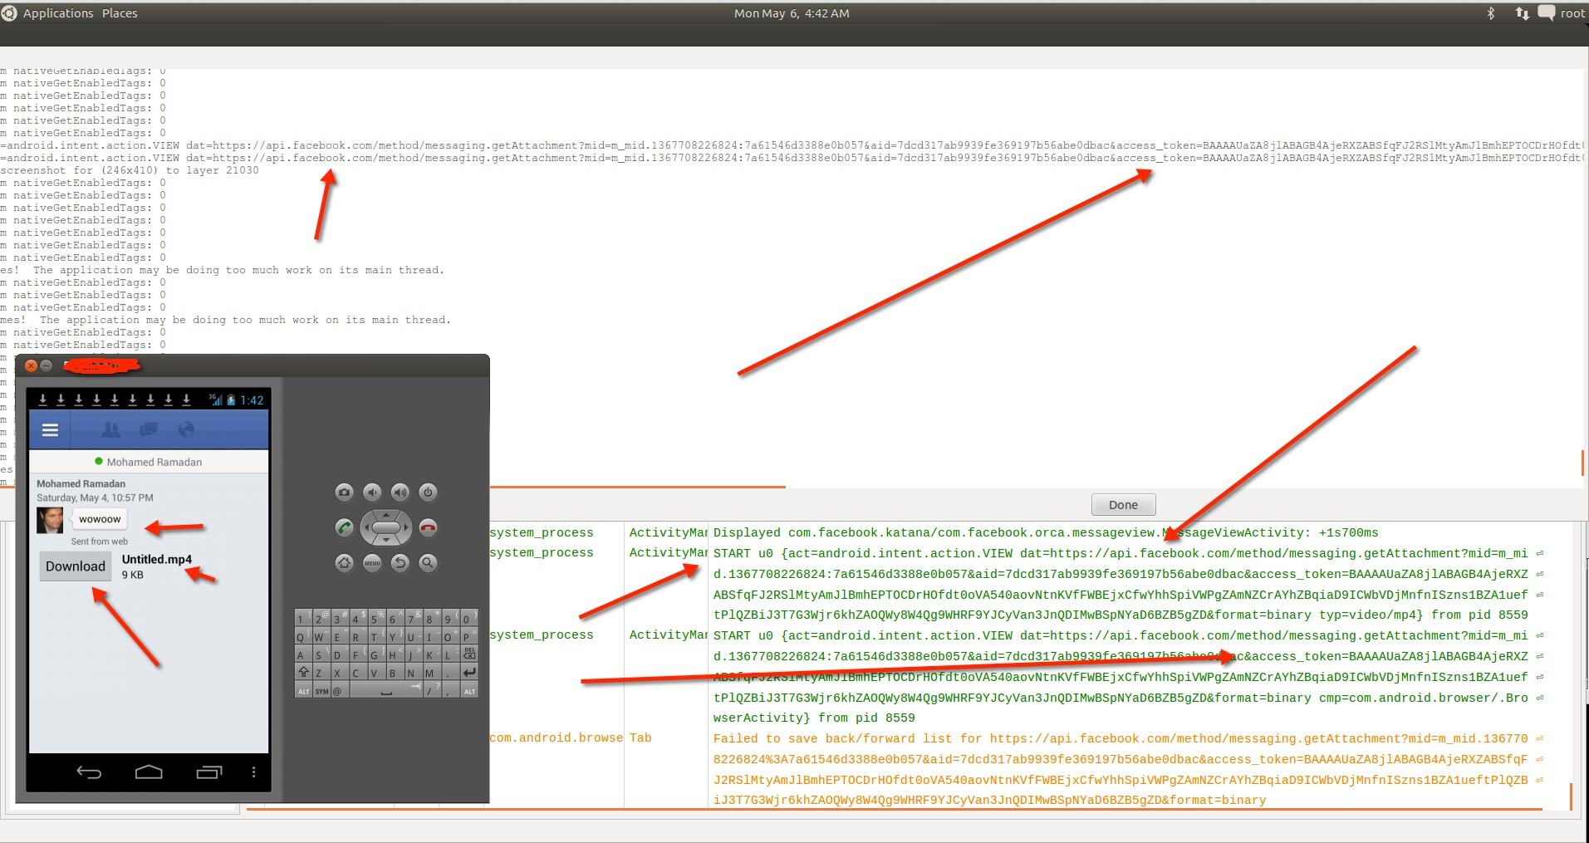Click the clock Mon May 6, 4:42 AM
The width and height of the screenshot is (1589, 843).
point(792,13)
